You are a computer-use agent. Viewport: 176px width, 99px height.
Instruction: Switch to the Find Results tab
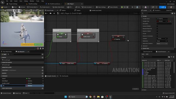(x=64, y=76)
